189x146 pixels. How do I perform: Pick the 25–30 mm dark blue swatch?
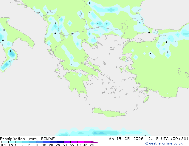pyautogui.click(x=60, y=142)
